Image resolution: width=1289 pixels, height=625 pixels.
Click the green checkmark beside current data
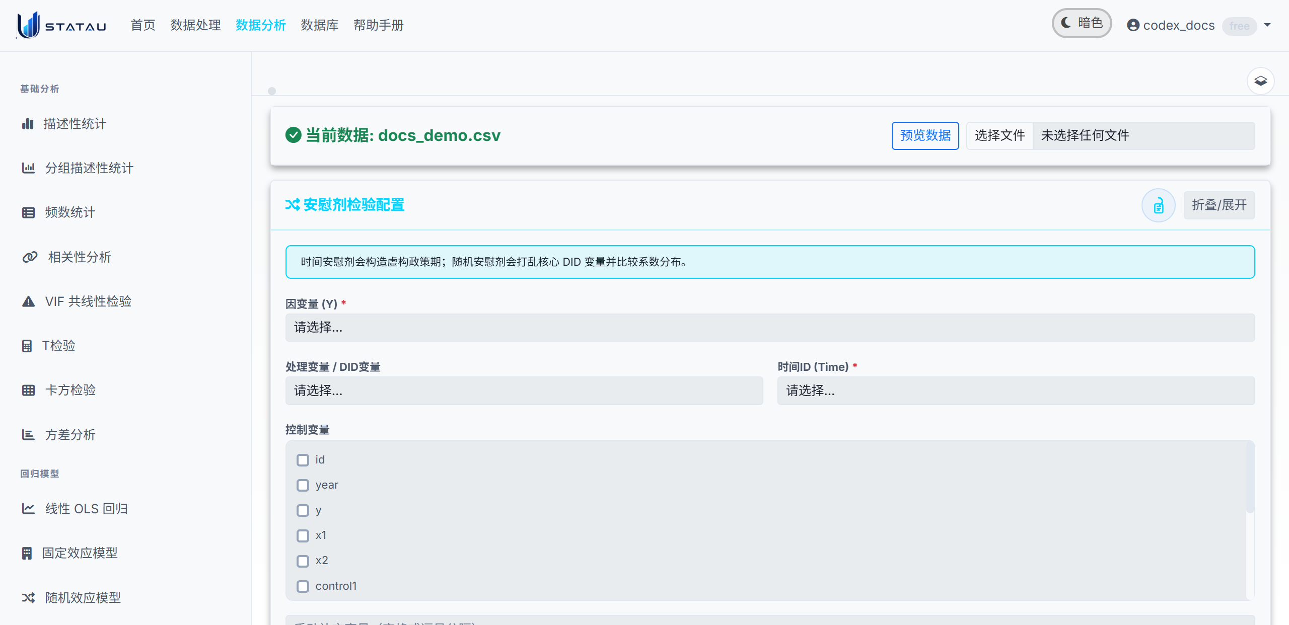coord(293,135)
